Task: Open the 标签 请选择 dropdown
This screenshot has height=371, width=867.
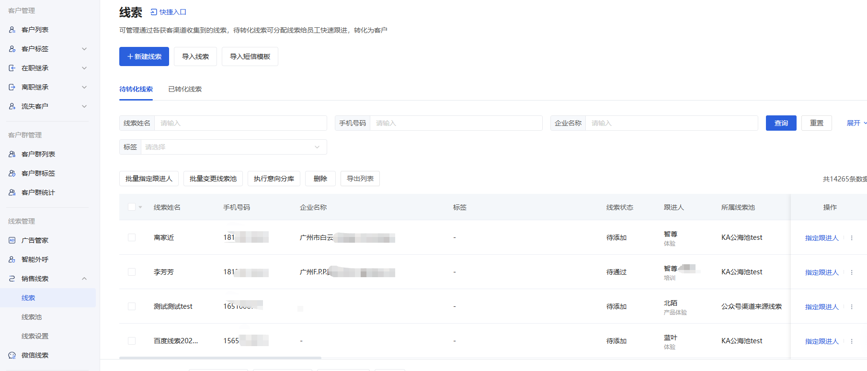Action: 234,147
